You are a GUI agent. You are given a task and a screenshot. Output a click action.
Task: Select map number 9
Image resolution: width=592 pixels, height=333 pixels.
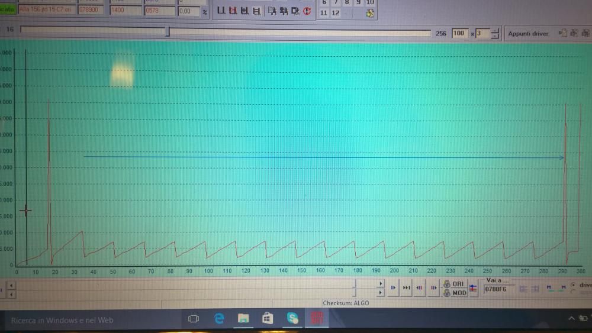coord(358,2)
